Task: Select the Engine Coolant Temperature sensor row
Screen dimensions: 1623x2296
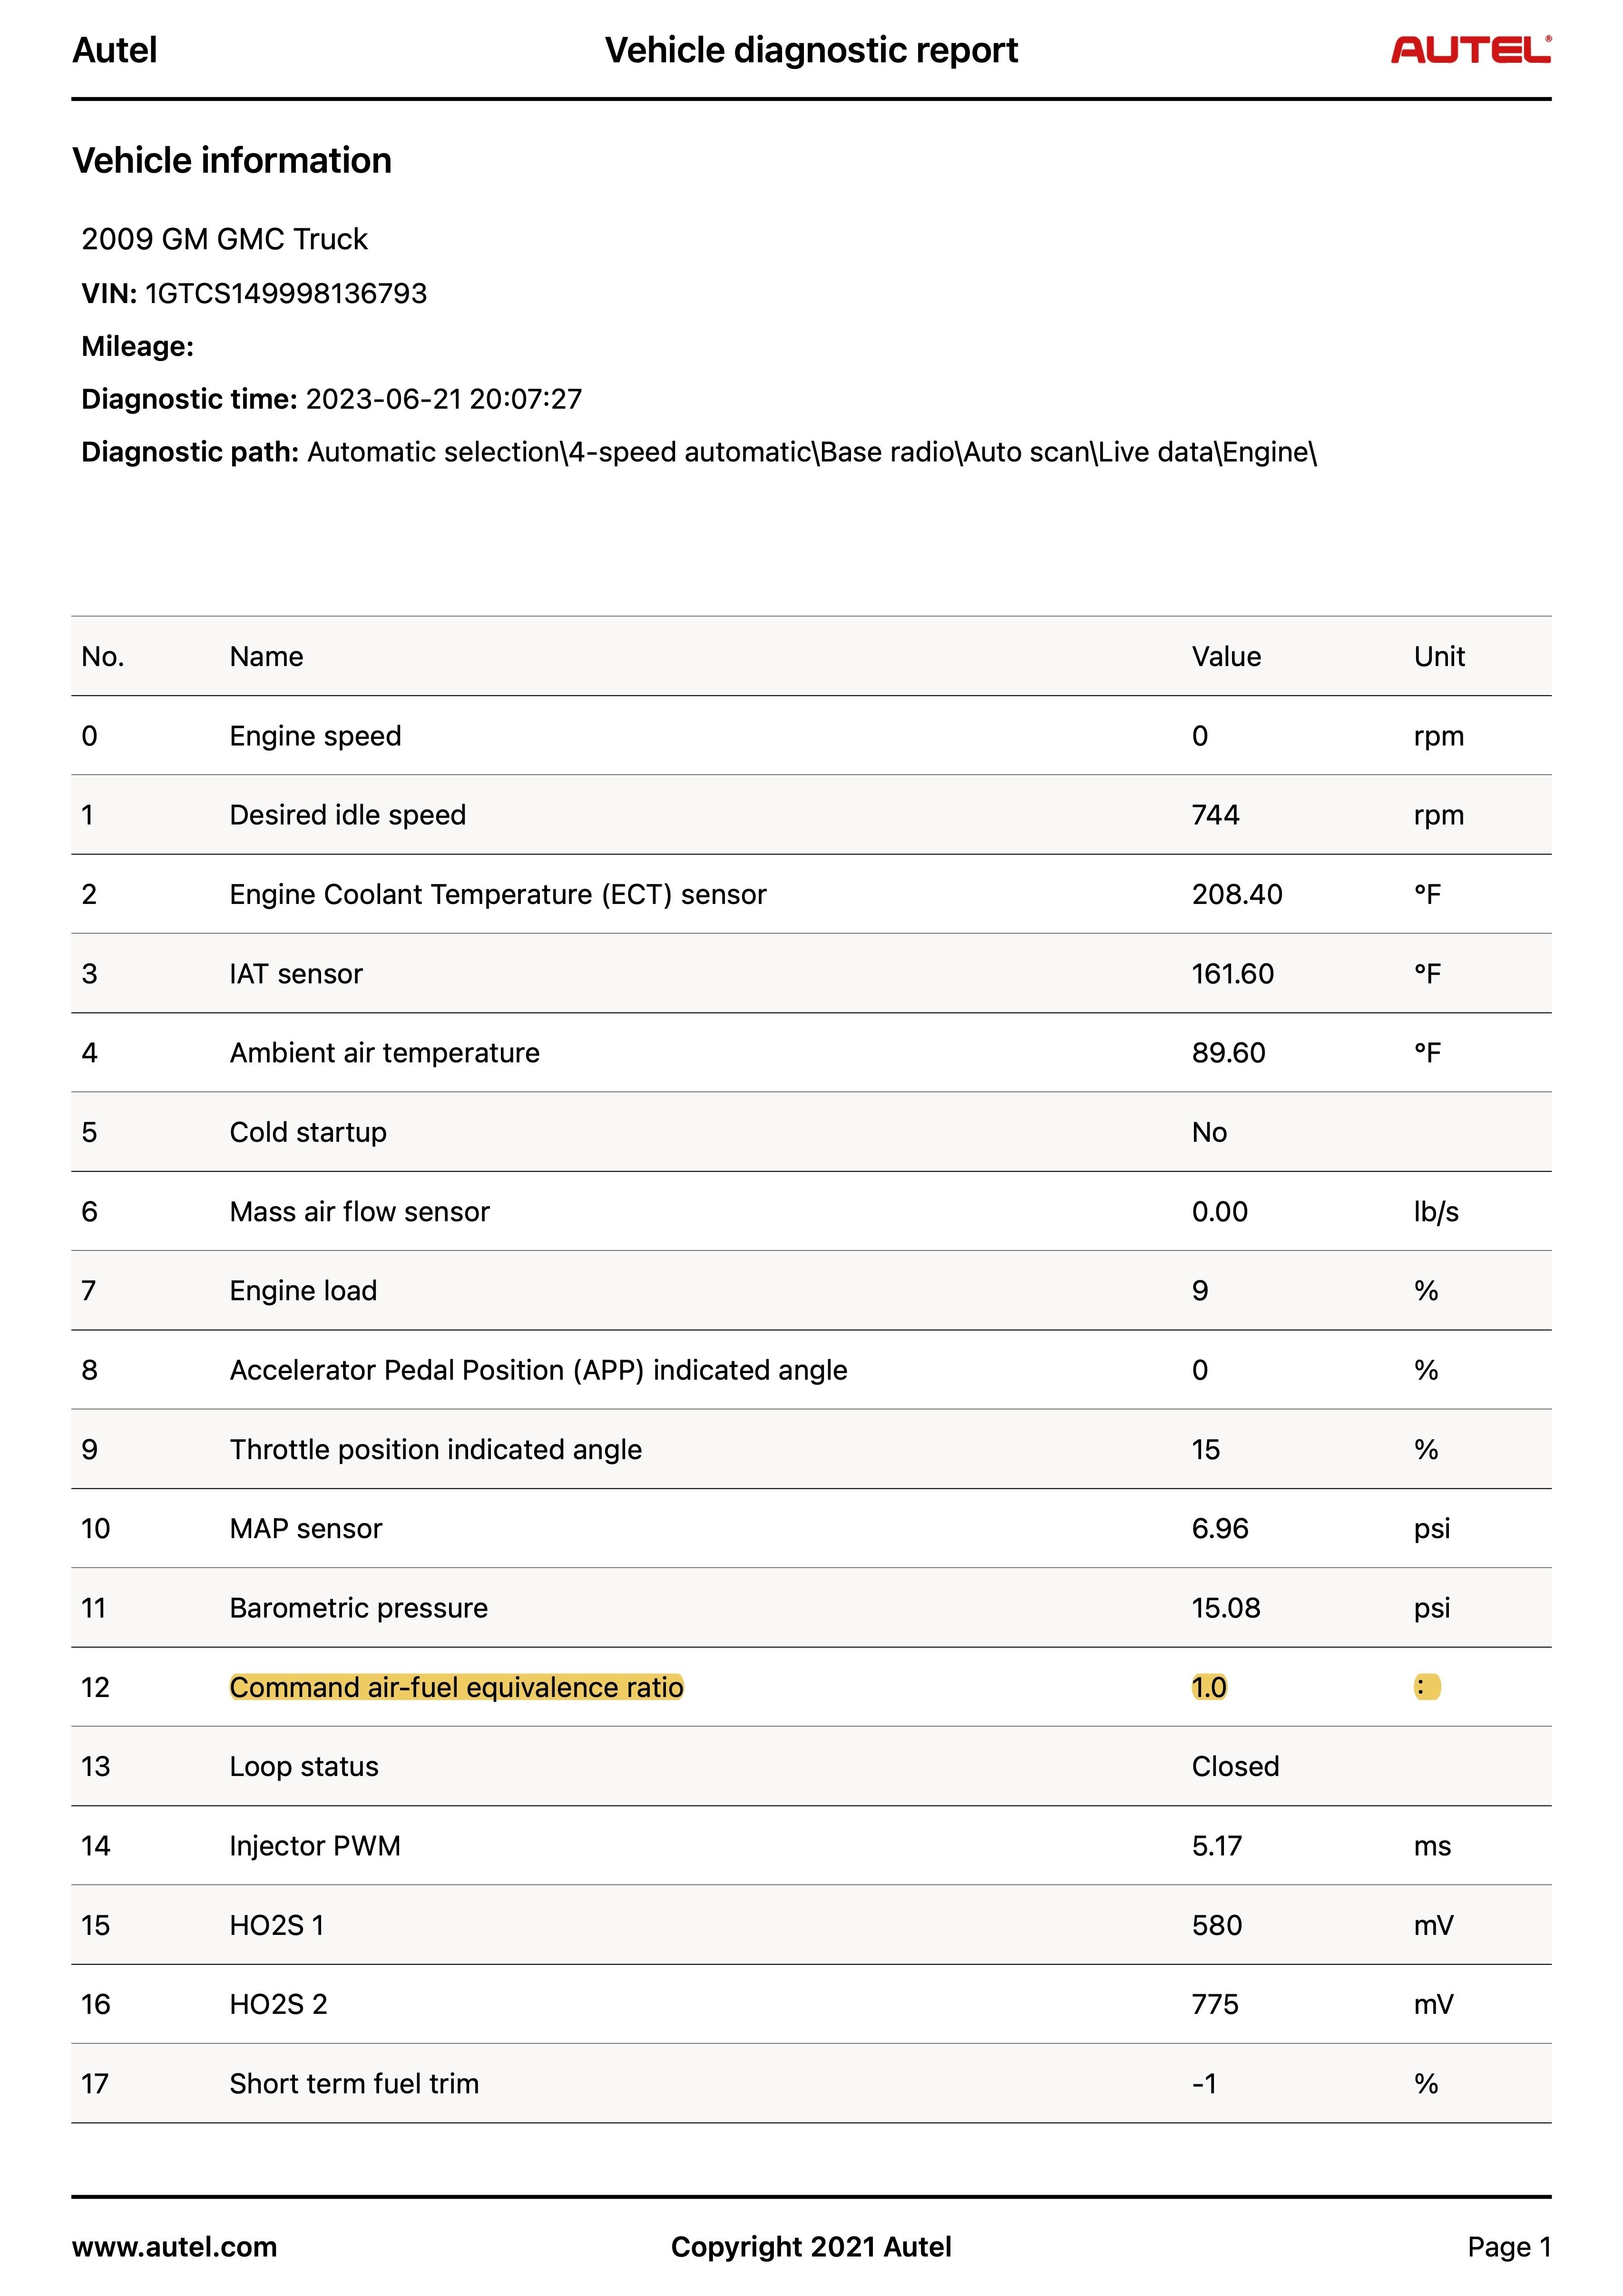Action: [498, 894]
